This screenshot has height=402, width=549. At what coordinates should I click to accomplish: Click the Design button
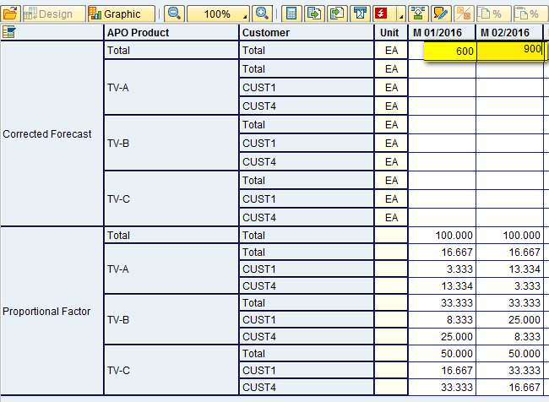(52, 14)
